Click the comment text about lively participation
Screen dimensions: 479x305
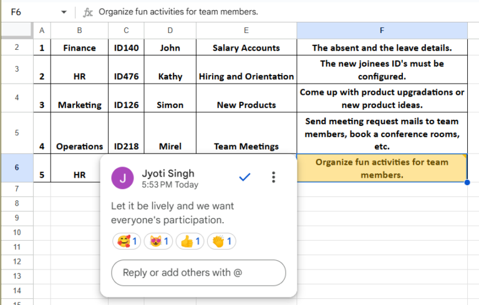pyautogui.click(x=172, y=213)
